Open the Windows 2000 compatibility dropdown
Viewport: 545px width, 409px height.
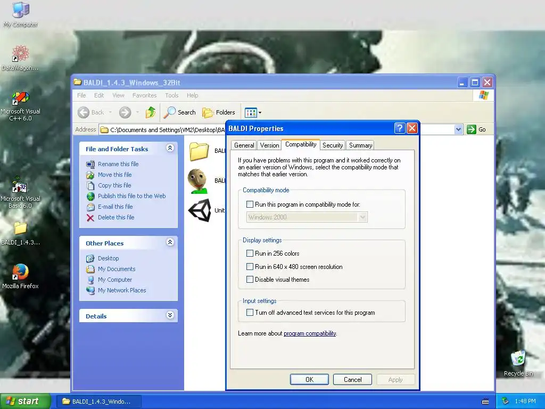click(362, 217)
